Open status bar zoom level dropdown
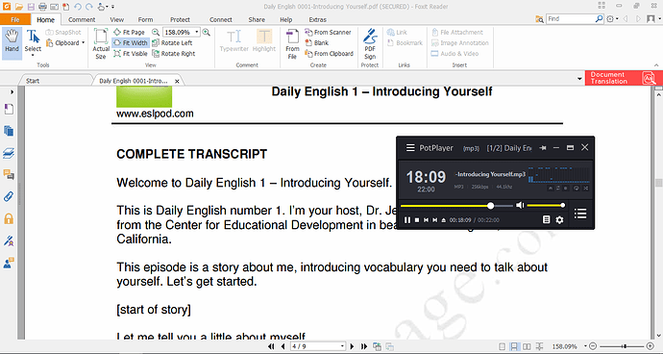This screenshot has height=354, width=663. (x=585, y=346)
